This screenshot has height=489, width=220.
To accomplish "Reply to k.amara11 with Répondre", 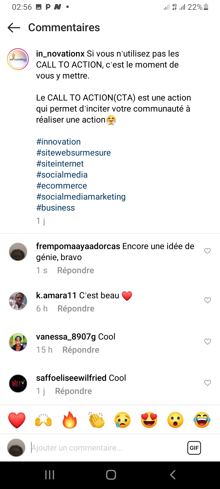I will [76, 309].
